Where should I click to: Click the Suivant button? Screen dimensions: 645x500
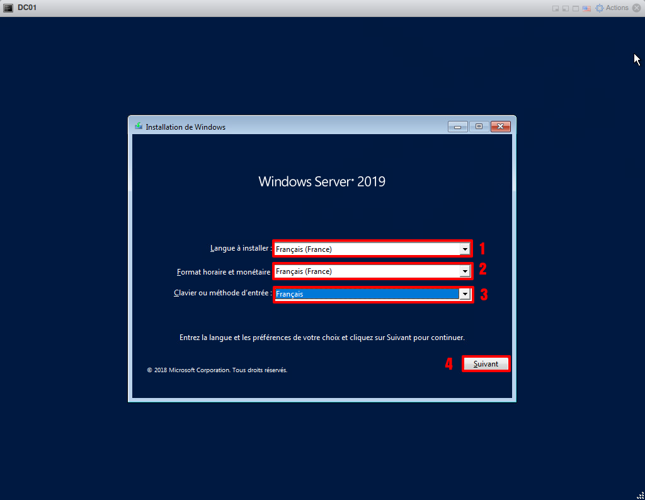coord(486,364)
